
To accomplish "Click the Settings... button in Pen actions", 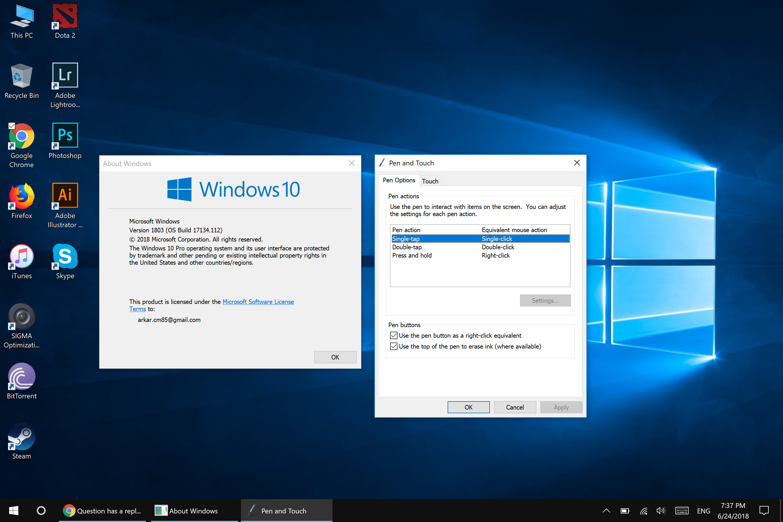I will [545, 300].
